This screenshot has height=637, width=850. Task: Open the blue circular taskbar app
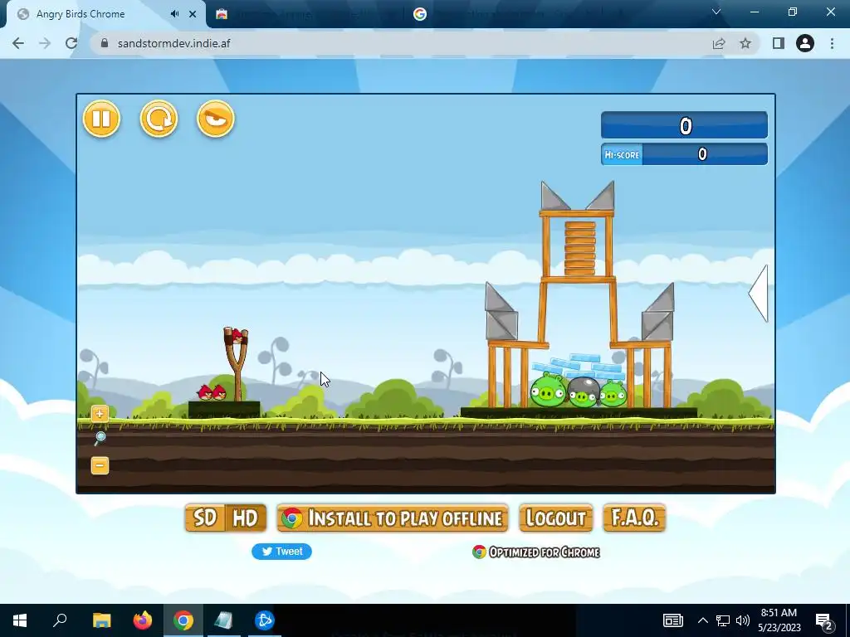click(x=265, y=620)
